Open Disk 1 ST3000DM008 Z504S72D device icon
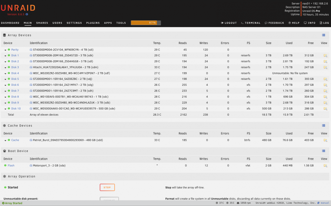The height and width of the screenshot is (206, 331). 31,55
